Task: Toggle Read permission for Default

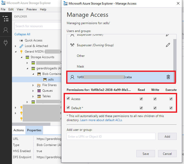Action: tap(141, 108)
